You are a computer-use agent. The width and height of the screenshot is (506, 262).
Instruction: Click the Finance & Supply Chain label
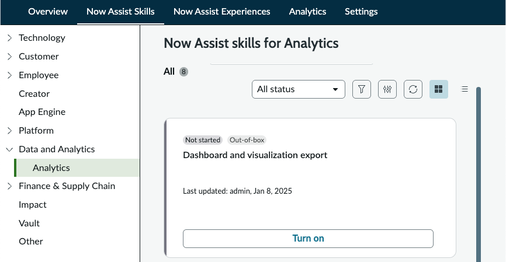point(67,186)
